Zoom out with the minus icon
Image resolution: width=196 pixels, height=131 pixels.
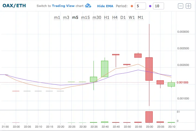[x=181, y=6]
